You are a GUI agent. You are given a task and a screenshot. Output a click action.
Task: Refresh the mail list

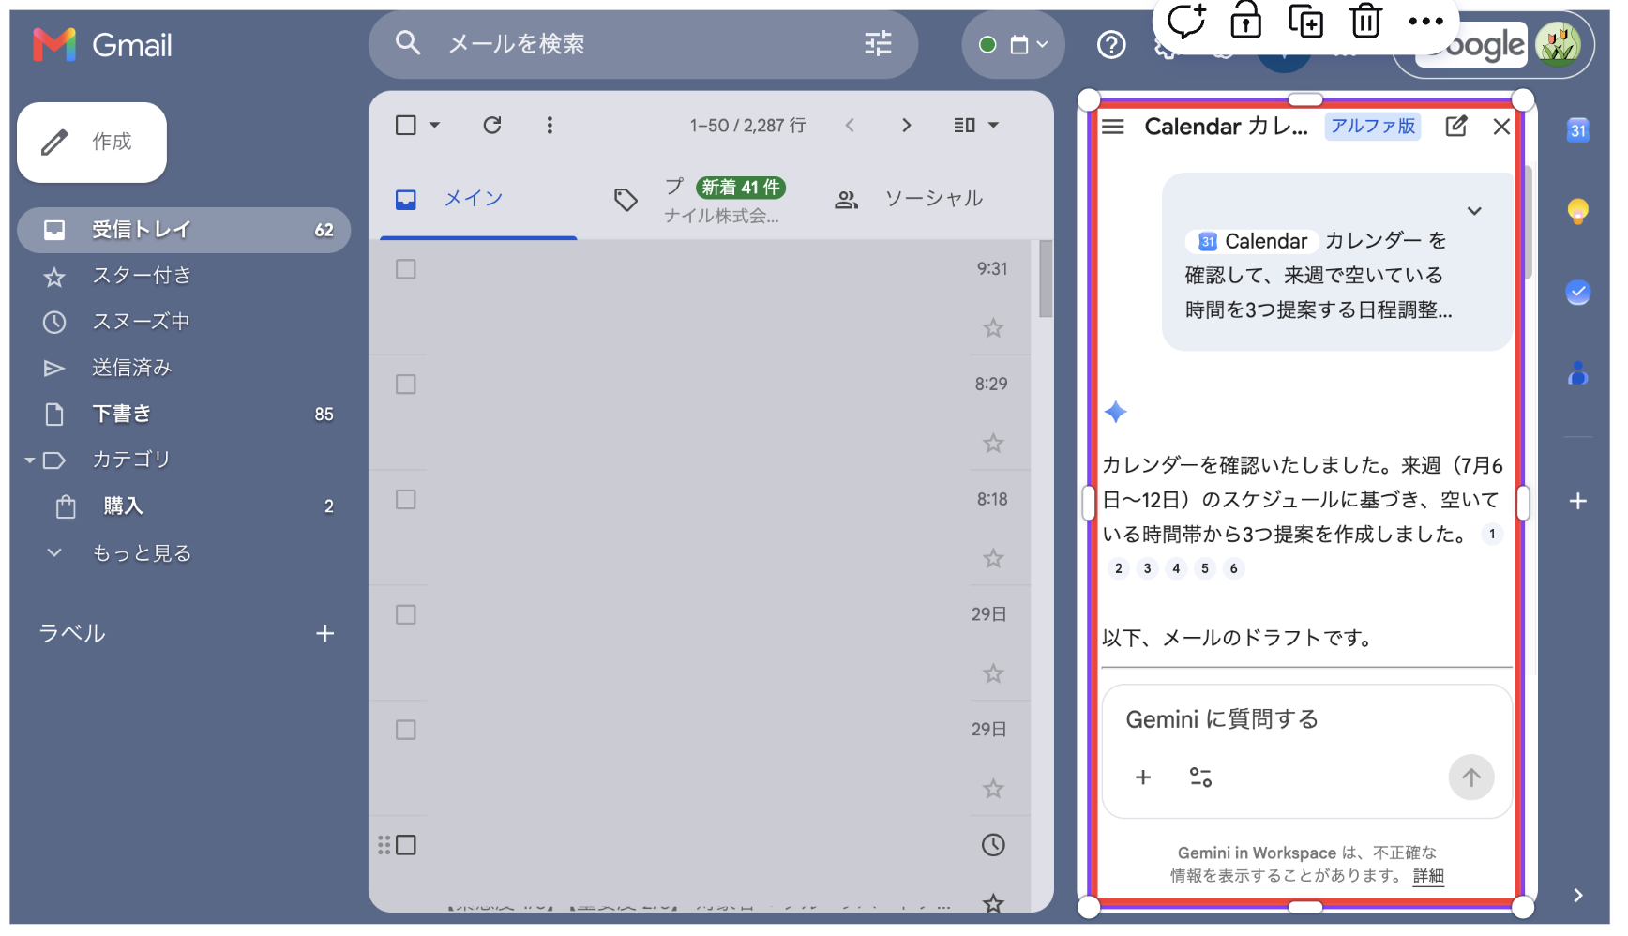tap(492, 126)
